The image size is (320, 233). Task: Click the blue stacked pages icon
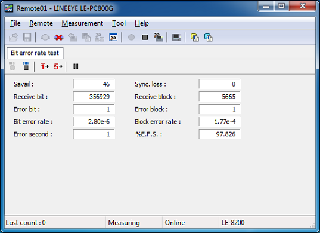pos(208,38)
